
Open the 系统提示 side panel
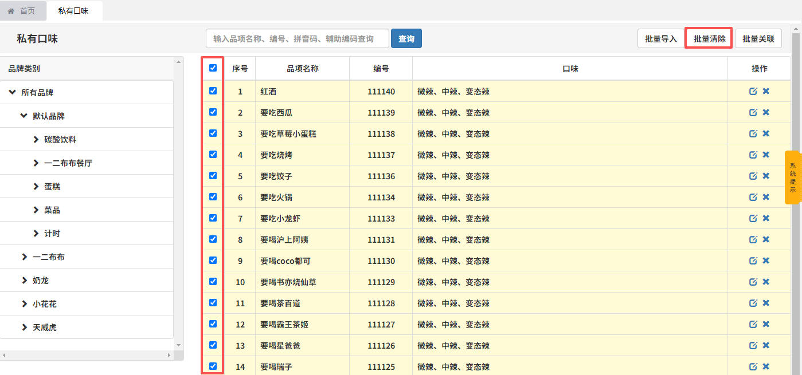[x=793, y=177]
